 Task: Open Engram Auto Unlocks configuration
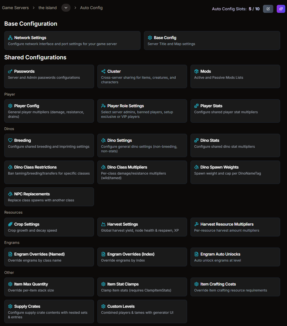pos(235,257)
